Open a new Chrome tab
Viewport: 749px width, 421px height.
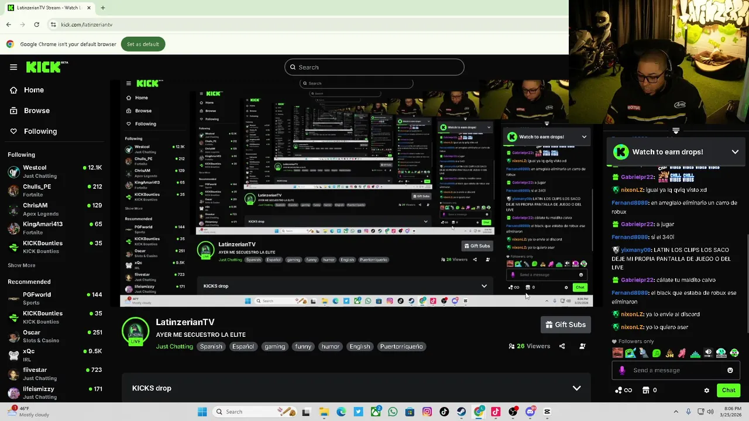pos(102,8)
